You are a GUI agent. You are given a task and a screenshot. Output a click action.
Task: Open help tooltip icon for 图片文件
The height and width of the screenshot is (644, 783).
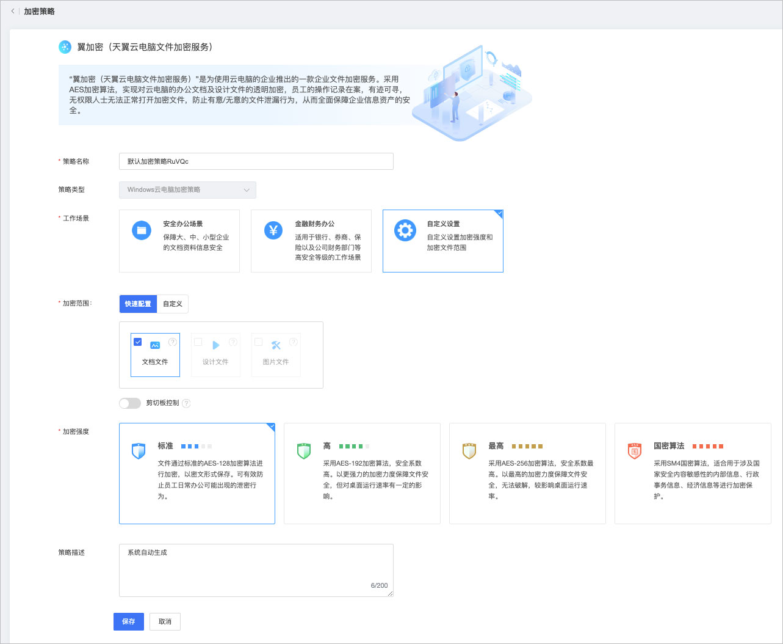294,342
